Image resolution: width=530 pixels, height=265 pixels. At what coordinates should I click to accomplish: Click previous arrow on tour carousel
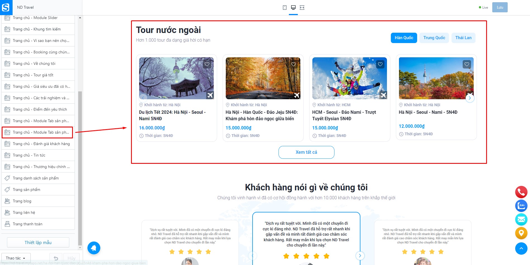click(143, 98)
